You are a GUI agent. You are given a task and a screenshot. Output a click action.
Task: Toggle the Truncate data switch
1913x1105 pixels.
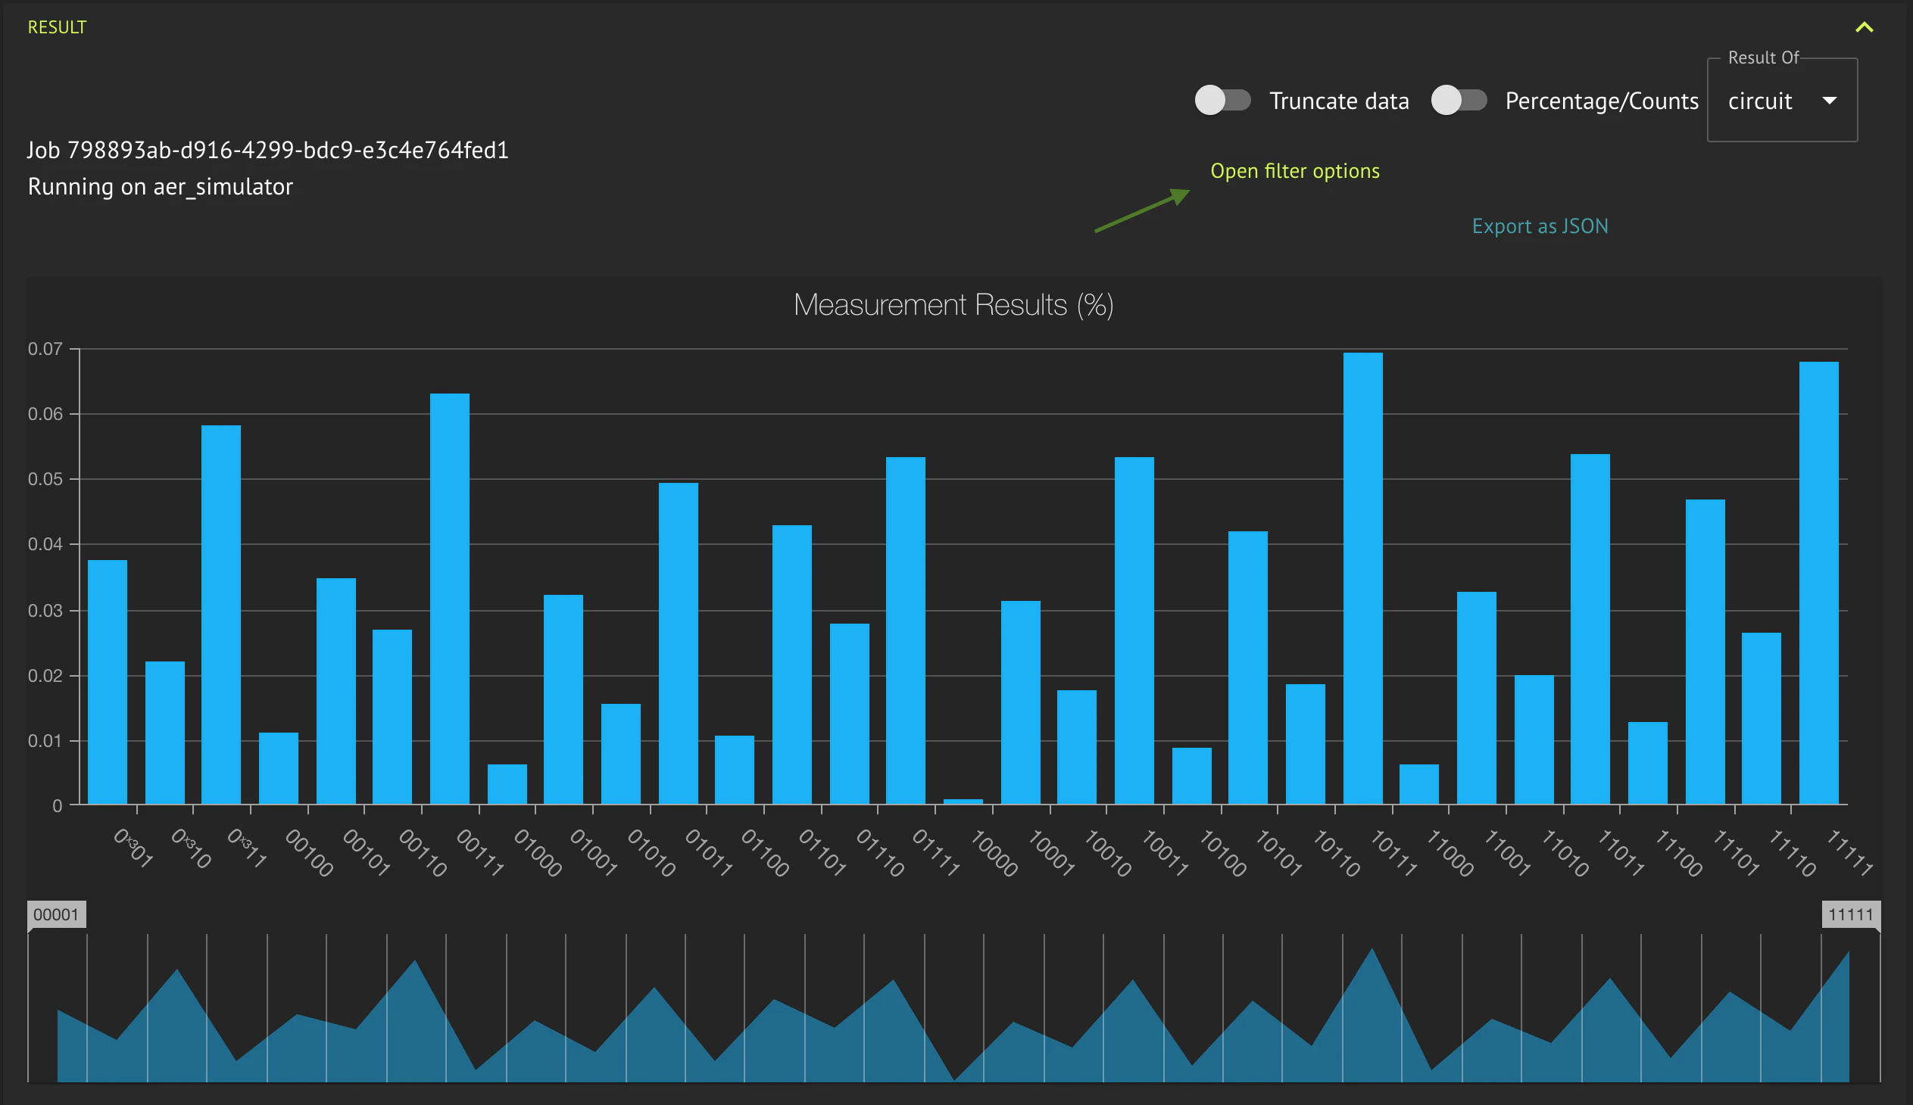[1222, 100]
